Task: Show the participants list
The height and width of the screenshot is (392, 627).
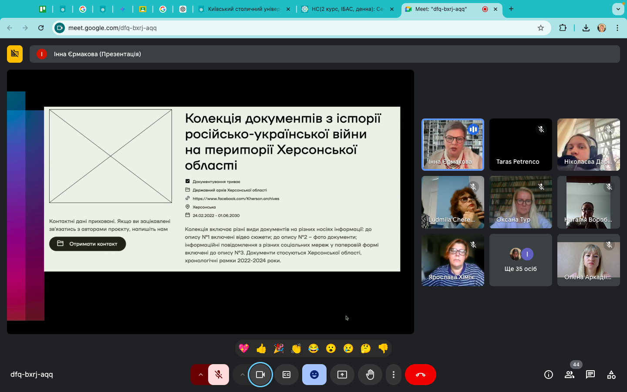Action: pos(570,375)
